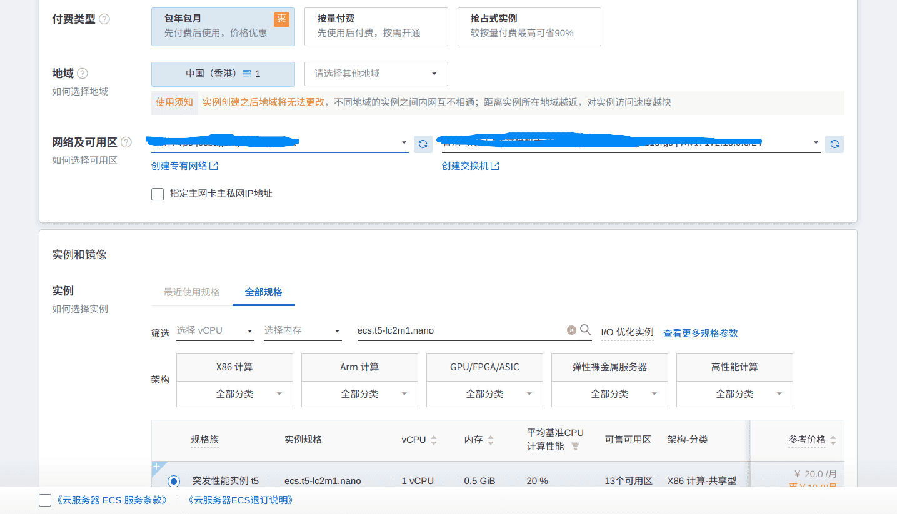This screenshot has width=897, height=514.
Task: Check the ECS service terms agreement box
Action: (x=45, y=500)
